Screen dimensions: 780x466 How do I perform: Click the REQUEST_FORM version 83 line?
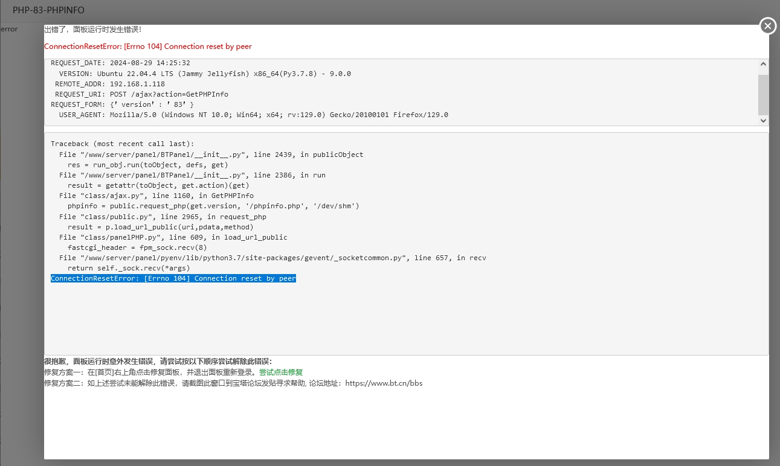(x=122, y=104)
